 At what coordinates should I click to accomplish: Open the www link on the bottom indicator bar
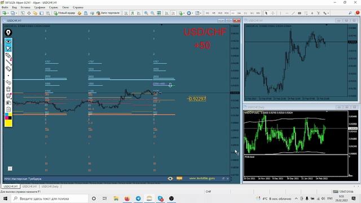click(x=202, y=178)
